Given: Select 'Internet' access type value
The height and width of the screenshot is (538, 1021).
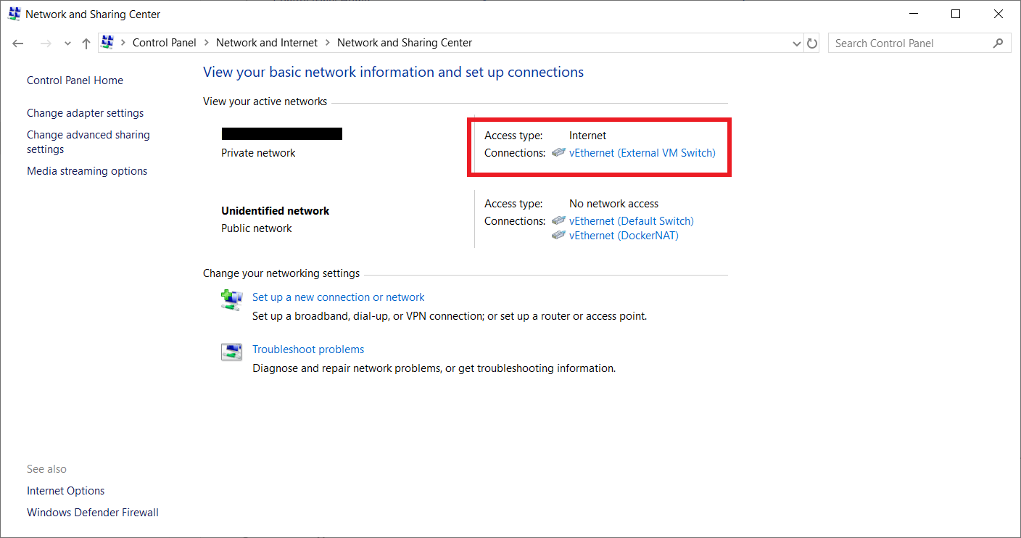Looking at the screenshot, I should point(587,136).
